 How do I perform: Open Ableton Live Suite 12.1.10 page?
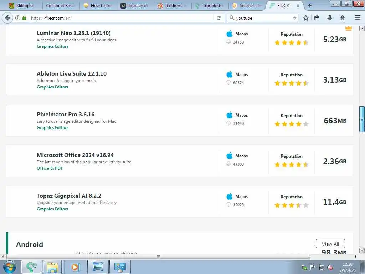coord(71,73)
